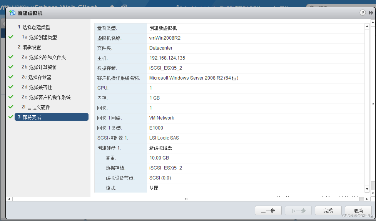Image resolution: width=376 pixels, height=221 pixels.
Task: Click the new virtual machine title icon
Action: click(12, 13)
